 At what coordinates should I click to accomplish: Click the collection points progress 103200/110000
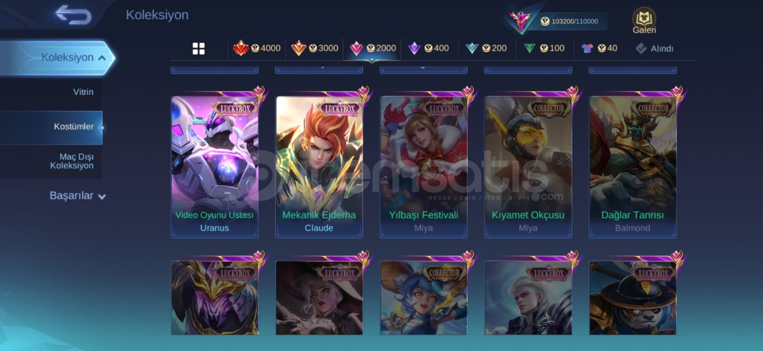tap(569, 21)
